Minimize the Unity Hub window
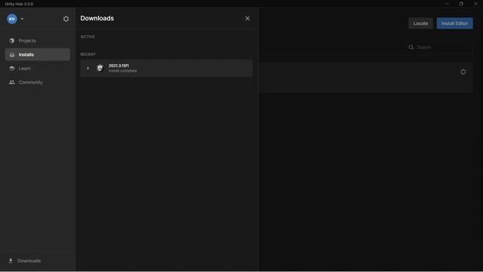The height and width of the screenshot is (272, 483). [448, 4]
